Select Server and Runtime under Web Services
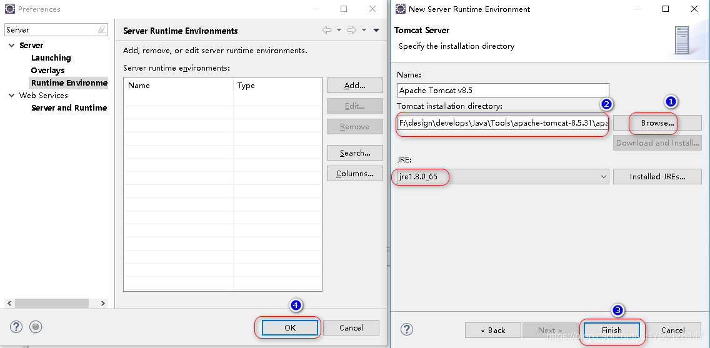The height and width of the screenshot is (348, 710). [69, 108]
